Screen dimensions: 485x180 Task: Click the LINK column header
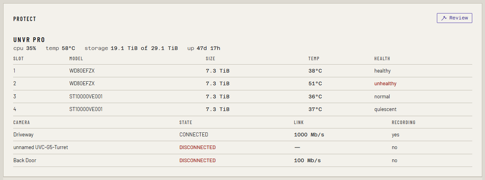point(299,123)
